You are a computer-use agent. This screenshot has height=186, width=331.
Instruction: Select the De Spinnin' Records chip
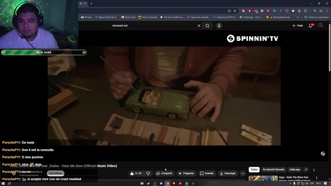tap(274, 169)
